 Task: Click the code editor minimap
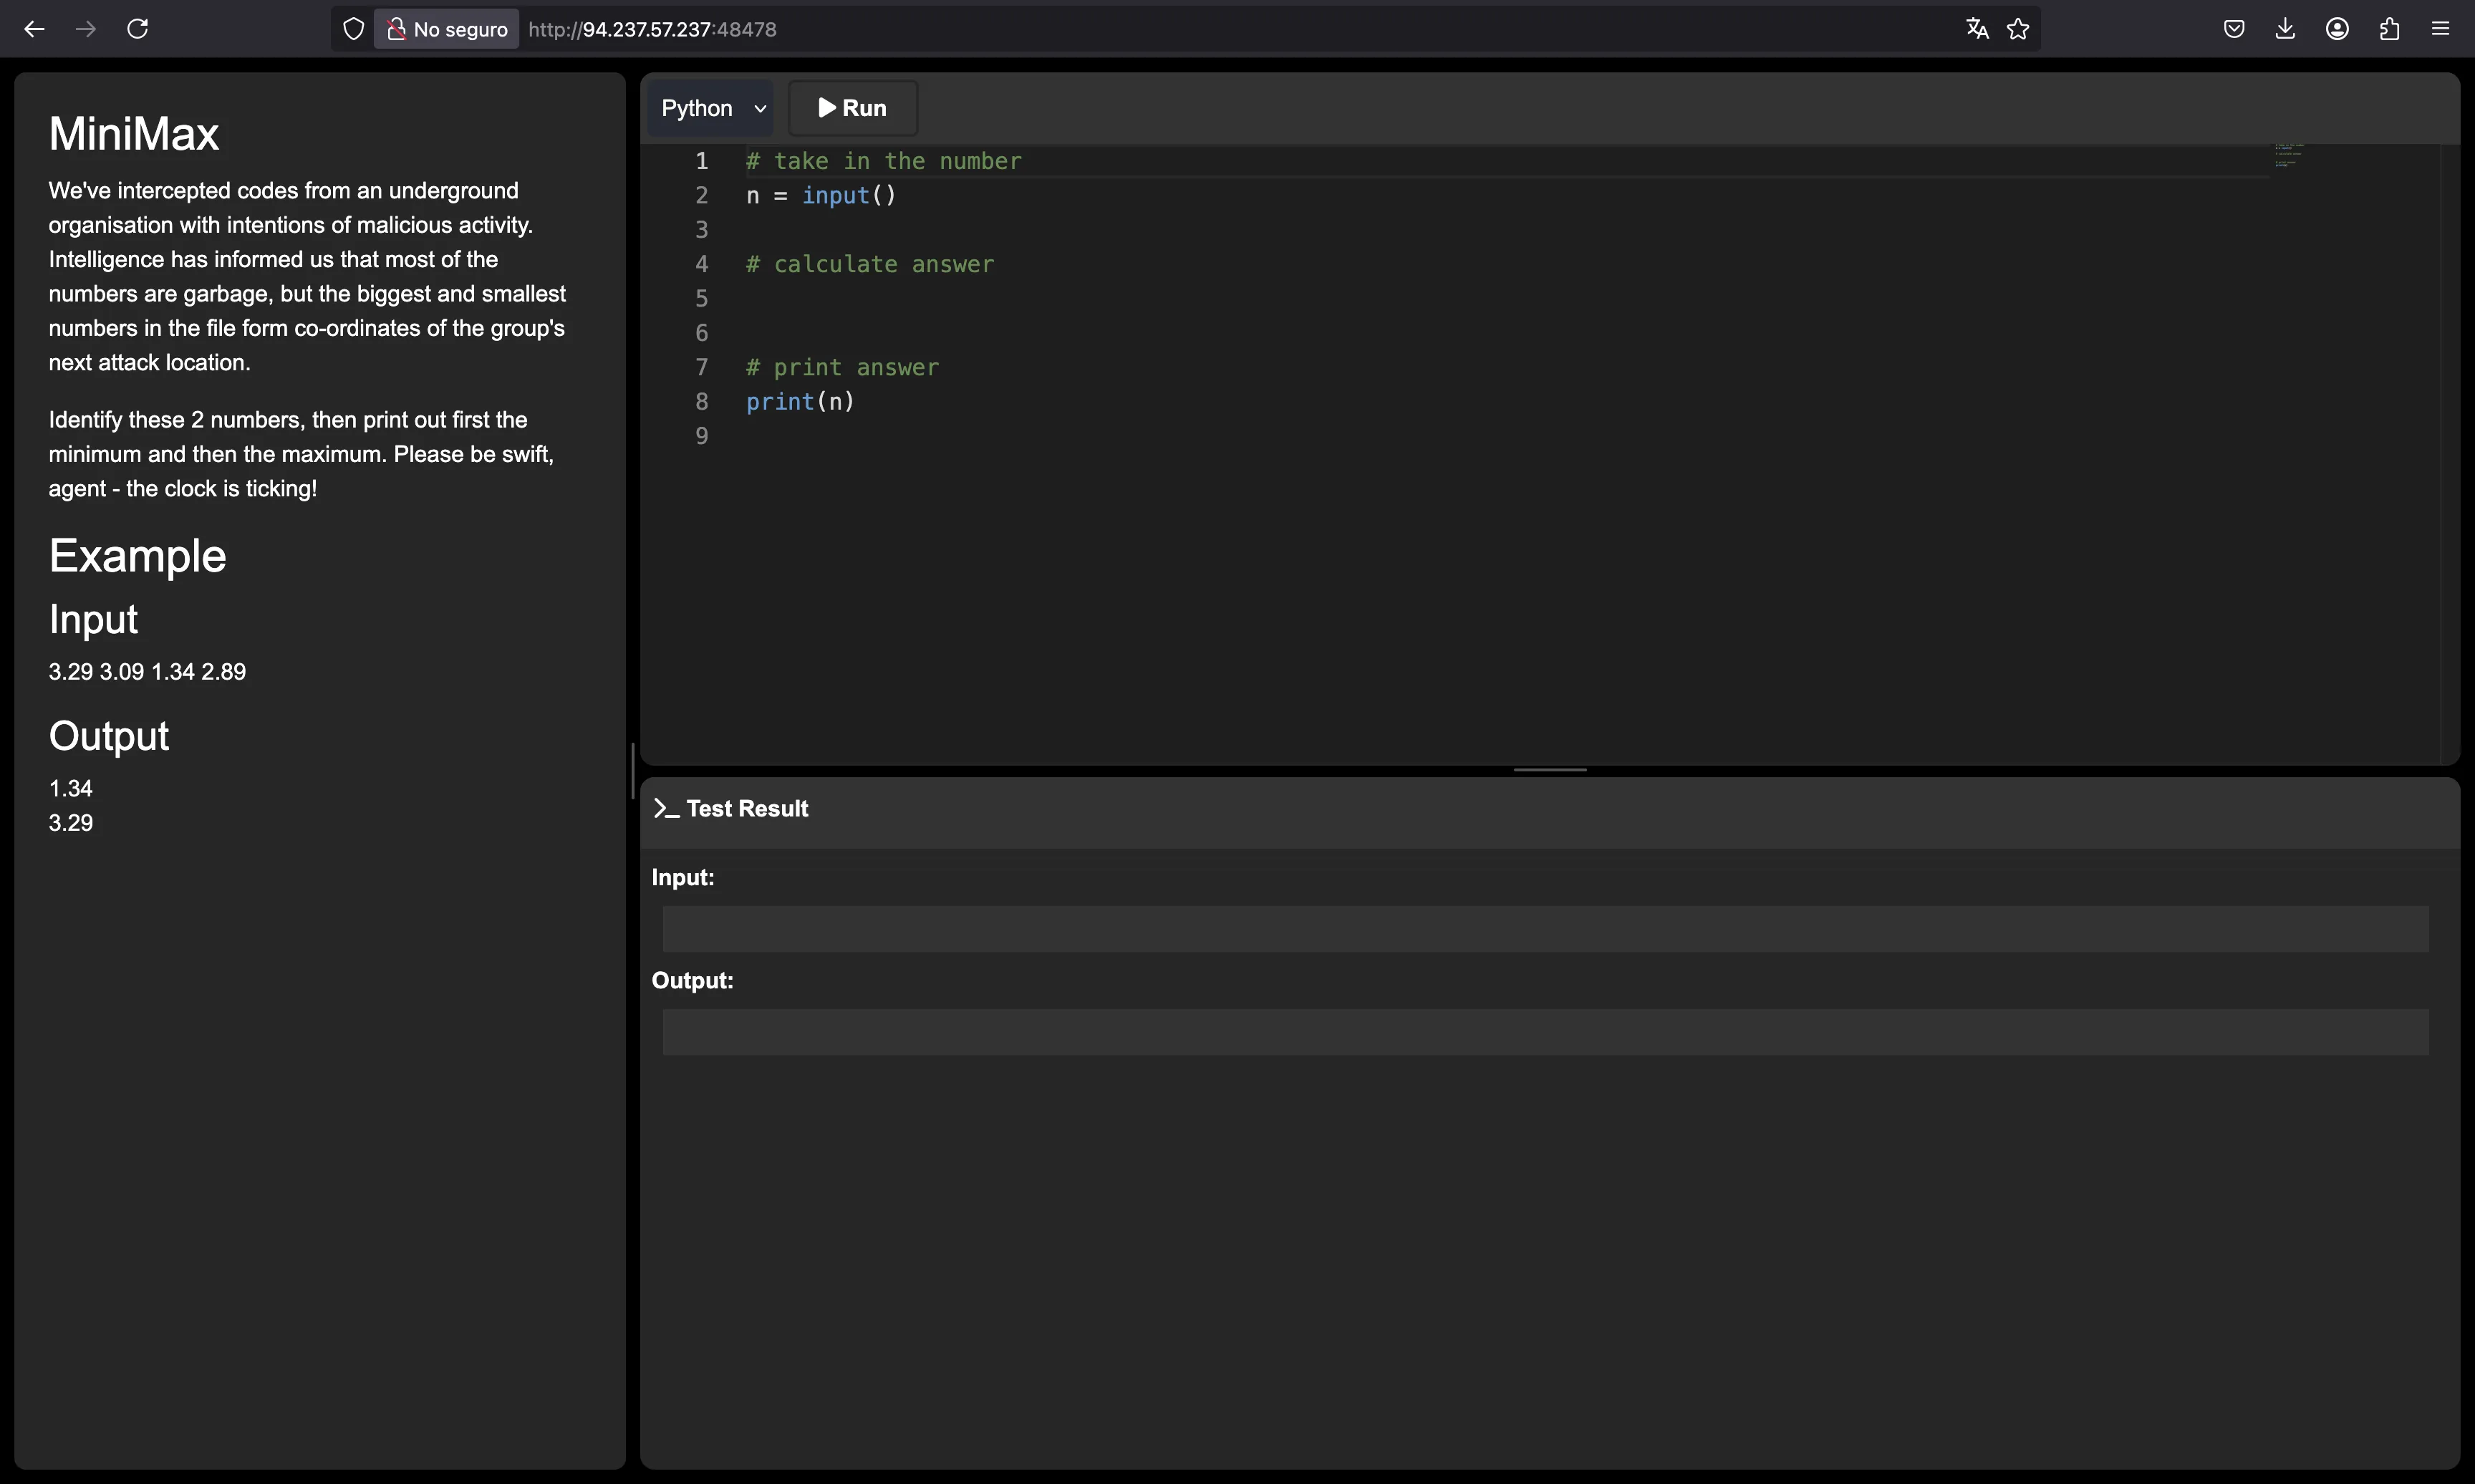2289,156
